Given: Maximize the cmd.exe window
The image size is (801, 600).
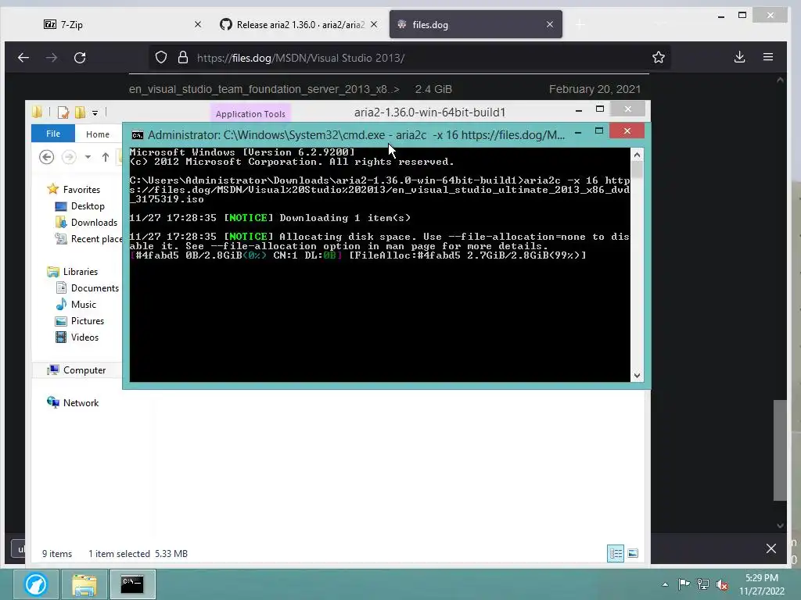Looking at the screenshot, I should click(x=599, y=131).
